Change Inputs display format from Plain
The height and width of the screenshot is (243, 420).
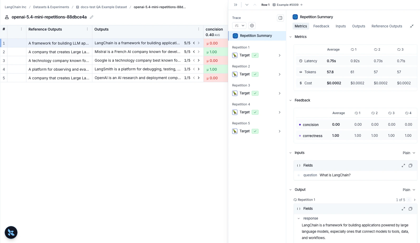pos(409,153)
